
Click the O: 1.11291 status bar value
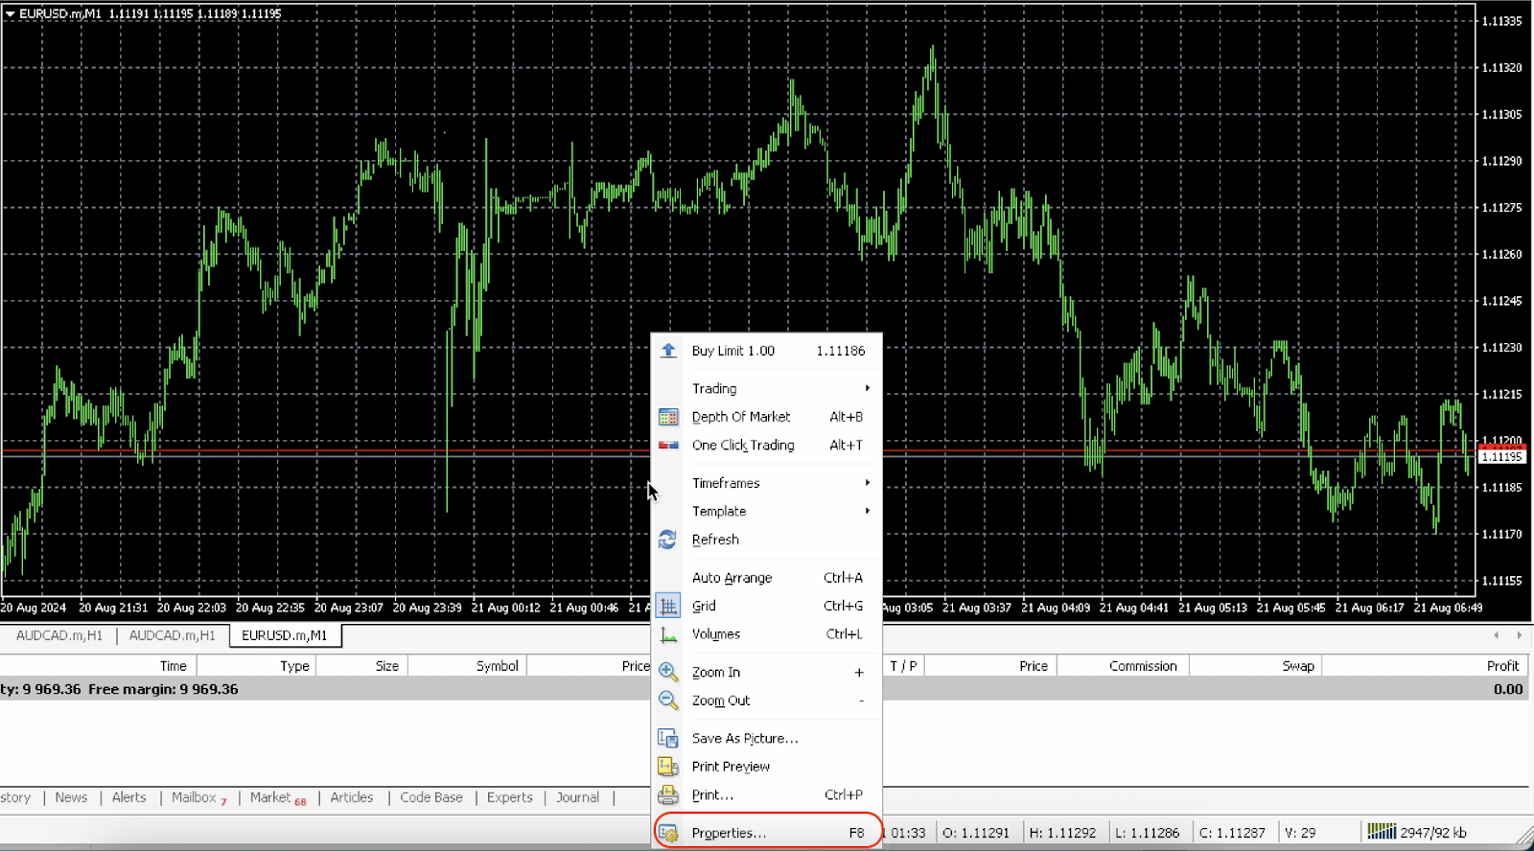coord(976,833)
